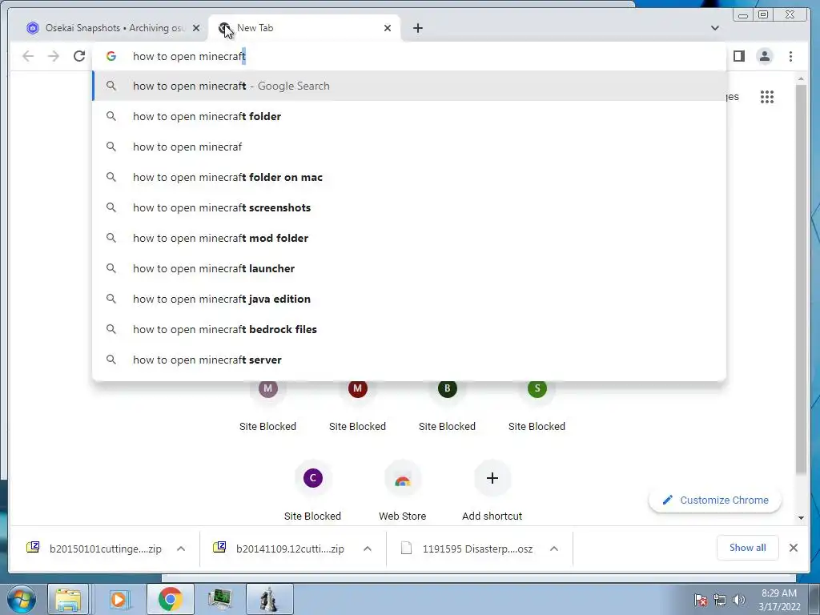820x615 pixels.
Task: Select the New Tab tab
Action: (x=304, y=28)
